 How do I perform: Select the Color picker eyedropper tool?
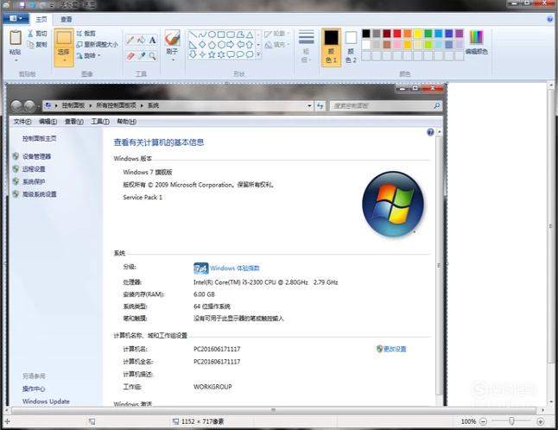coord(142,55)
